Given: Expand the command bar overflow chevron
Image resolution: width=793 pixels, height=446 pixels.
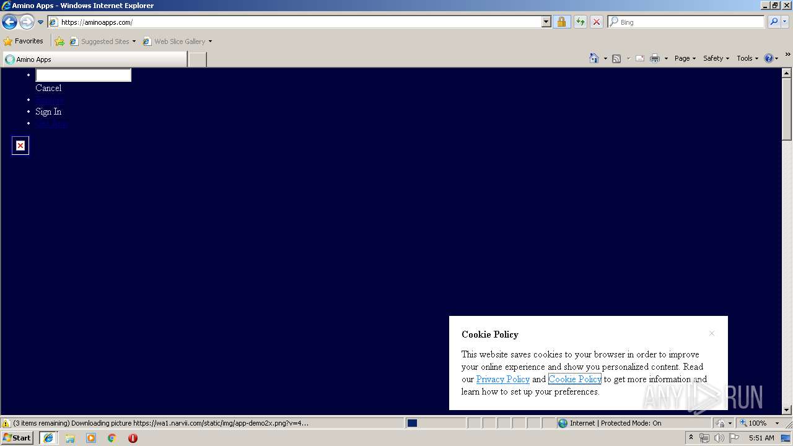Looking at the screenshot, I should (787, 55).
